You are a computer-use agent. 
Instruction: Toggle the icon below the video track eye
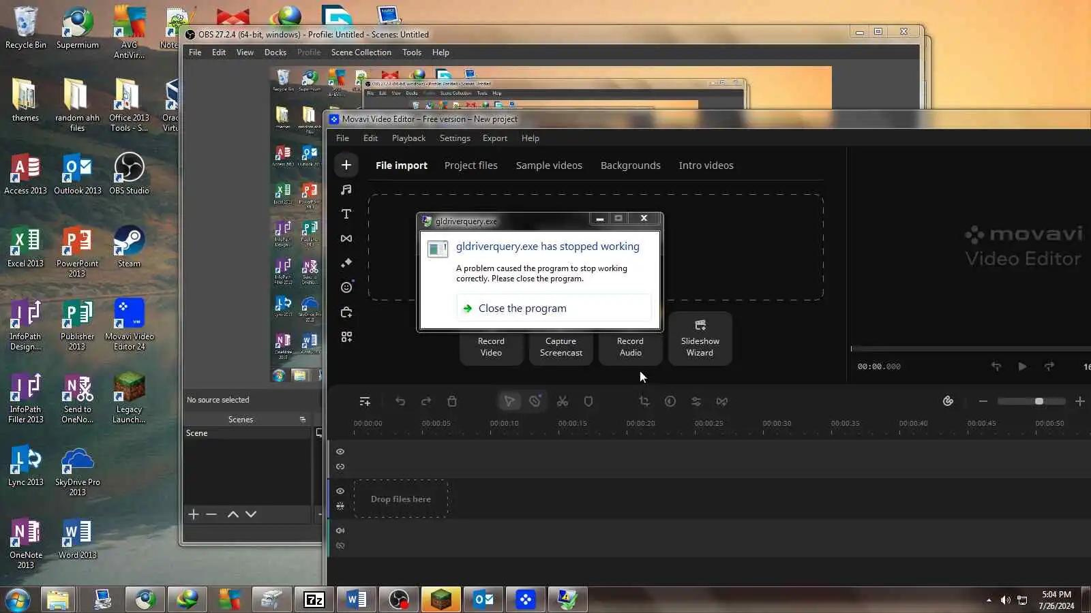340,506
